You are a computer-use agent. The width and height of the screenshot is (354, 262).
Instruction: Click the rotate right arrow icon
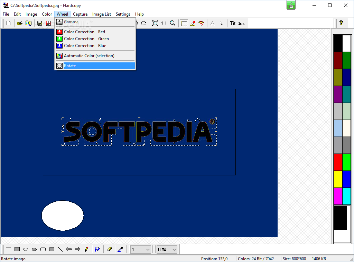pyautogui.click(x=144, y=23)
